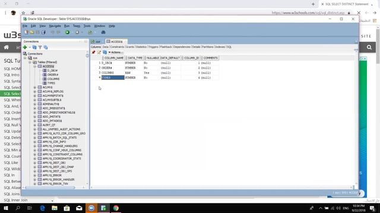Open File Explorer from the taskbar
The image size is (380, 213).
click(55, 208)
